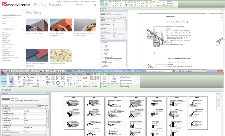Screen dimensions: 225x136
Task: Select the Modify arrow tool in large ribbon
Action: pos(4,80)
